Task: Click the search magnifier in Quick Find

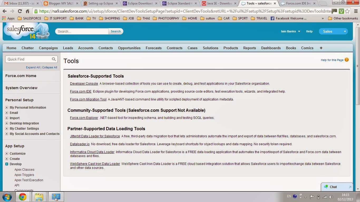Action: tap(54, 59)
